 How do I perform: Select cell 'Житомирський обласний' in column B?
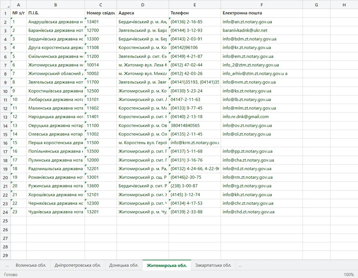pos(55,73)
